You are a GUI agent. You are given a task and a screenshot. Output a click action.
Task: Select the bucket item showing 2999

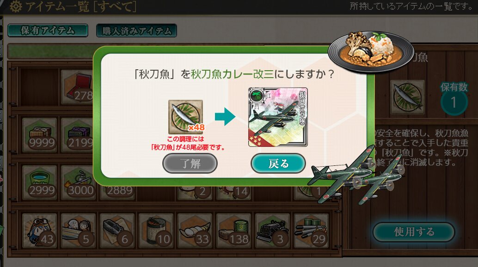click(x=40, y=182)
